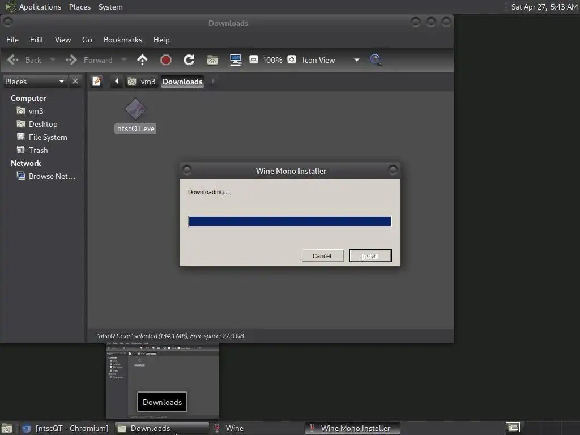Open the Places menu in top panel
The image size is (580, 435).
[x=80, y=7]
